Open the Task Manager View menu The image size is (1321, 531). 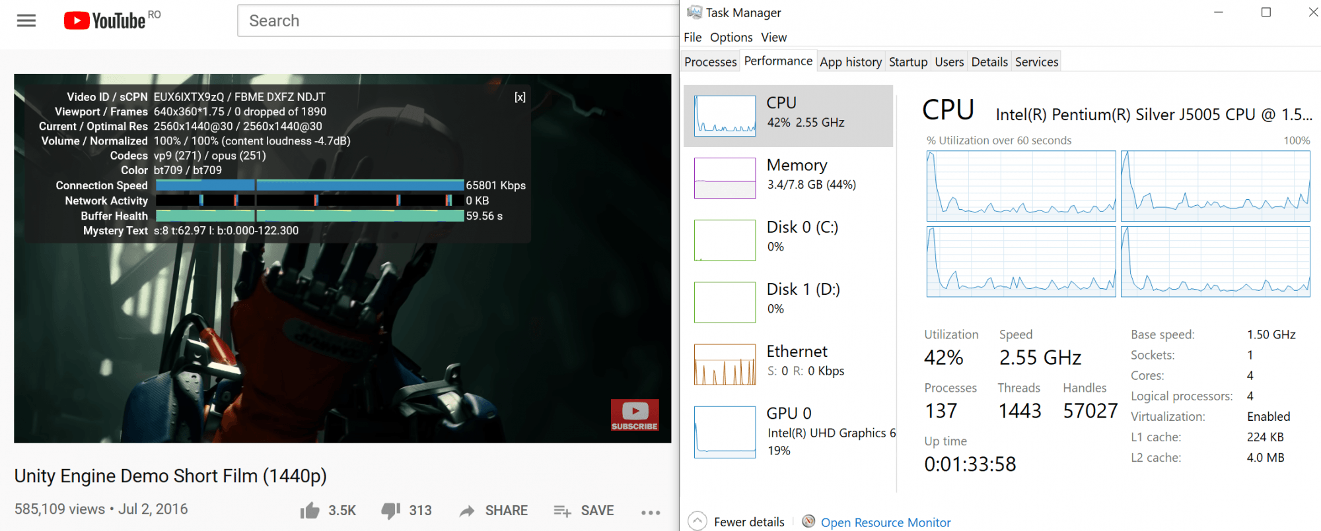click(773, 38)
